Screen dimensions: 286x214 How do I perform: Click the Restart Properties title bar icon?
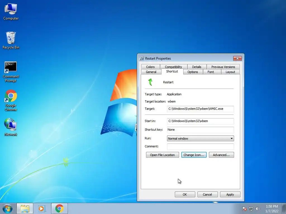142,59
